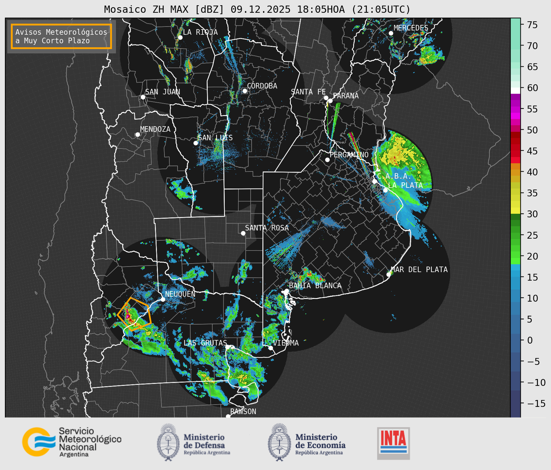
Task: Click the 'Ministerio de Economía' text
Action: click(x=320, y=441)
